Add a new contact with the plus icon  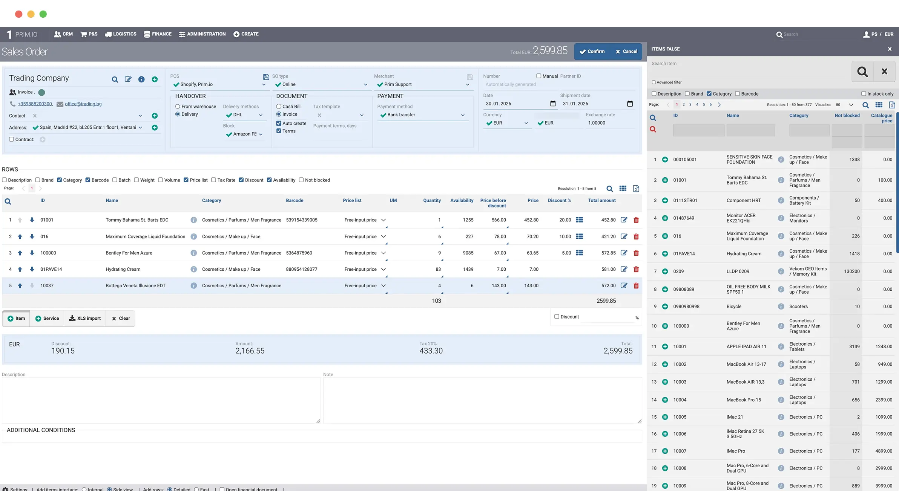pos(155,116)
